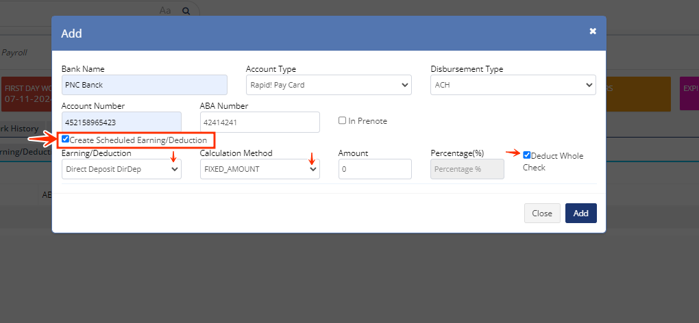Click into the Amount field

(x=375, y=169)
